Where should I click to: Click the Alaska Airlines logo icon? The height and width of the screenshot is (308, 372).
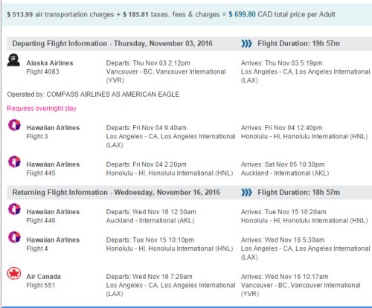tap(13, 60)
